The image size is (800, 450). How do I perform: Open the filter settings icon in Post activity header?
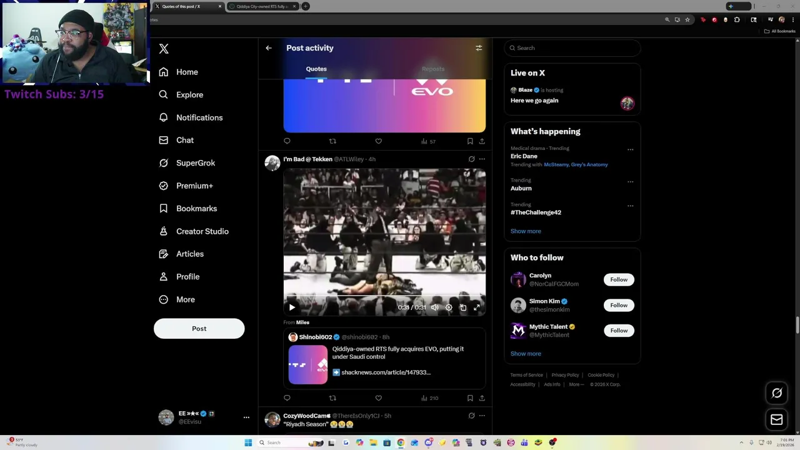pyautogui.click(x=479, y=48)
